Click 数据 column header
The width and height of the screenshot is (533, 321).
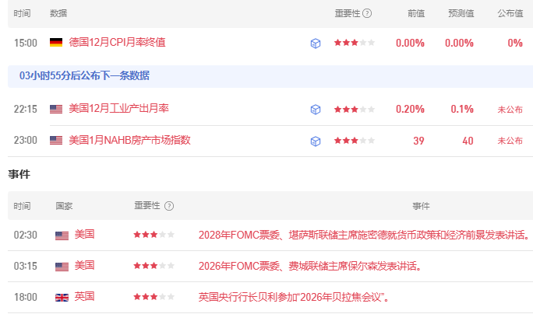[x=58, y=13]
